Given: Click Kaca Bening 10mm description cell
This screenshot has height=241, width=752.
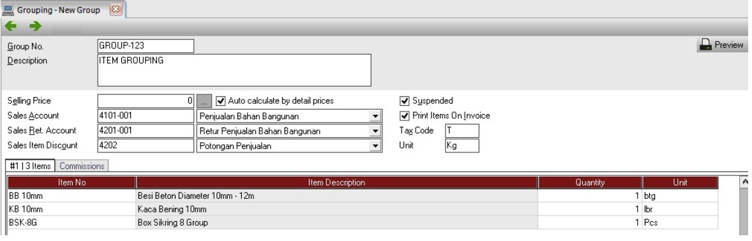Looking at the screenshot, I should pos(337,209).
